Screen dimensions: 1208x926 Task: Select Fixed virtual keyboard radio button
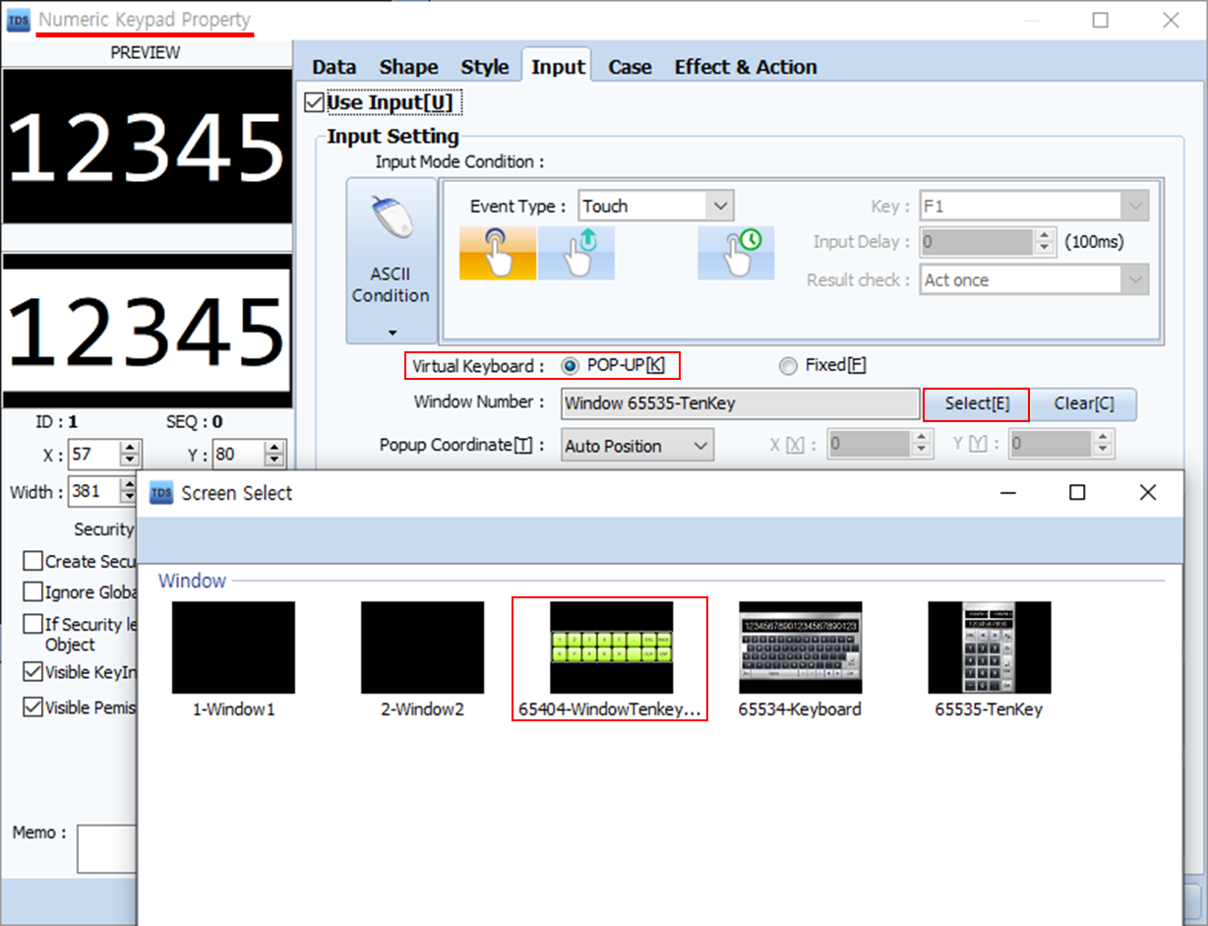point(788,366)
